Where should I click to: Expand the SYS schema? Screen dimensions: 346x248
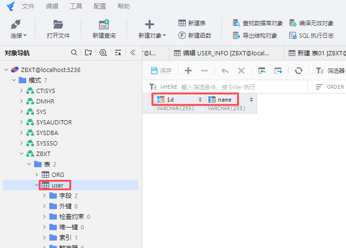pos(22,112)
